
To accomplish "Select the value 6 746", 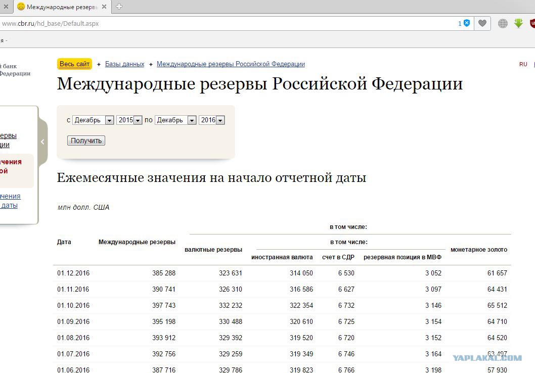I will tap(346, 354).
